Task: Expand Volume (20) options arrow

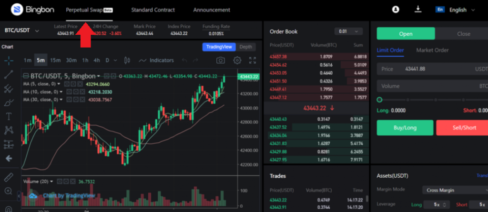Action: coord(51,181)
